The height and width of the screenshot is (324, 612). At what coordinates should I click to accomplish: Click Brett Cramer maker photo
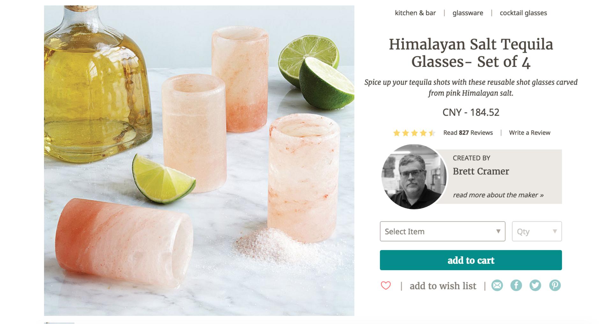pyautogui.click(x=414, y=177)
